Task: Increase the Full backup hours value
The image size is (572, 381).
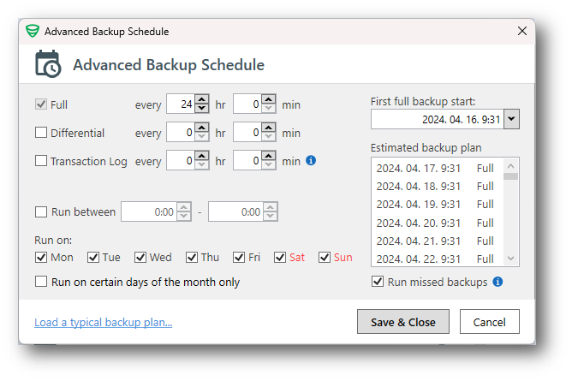Action: [201, 100]
